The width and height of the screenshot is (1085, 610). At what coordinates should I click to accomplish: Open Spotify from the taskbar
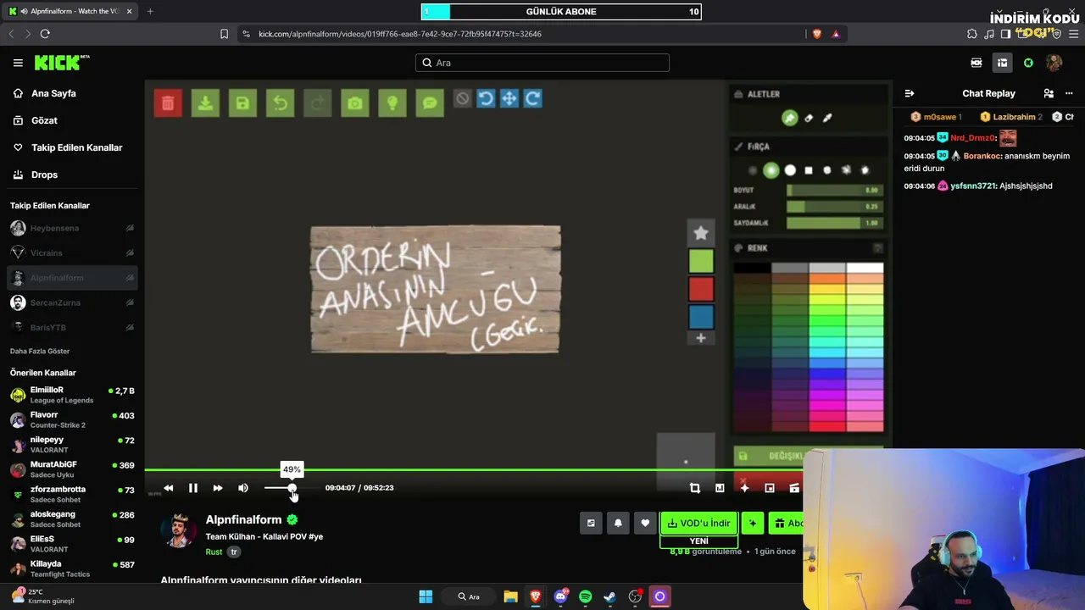(x=585, y=596)
